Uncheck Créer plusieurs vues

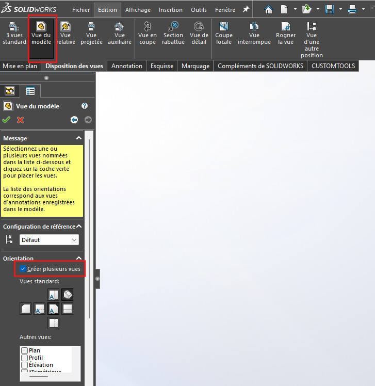pos(23,269)
